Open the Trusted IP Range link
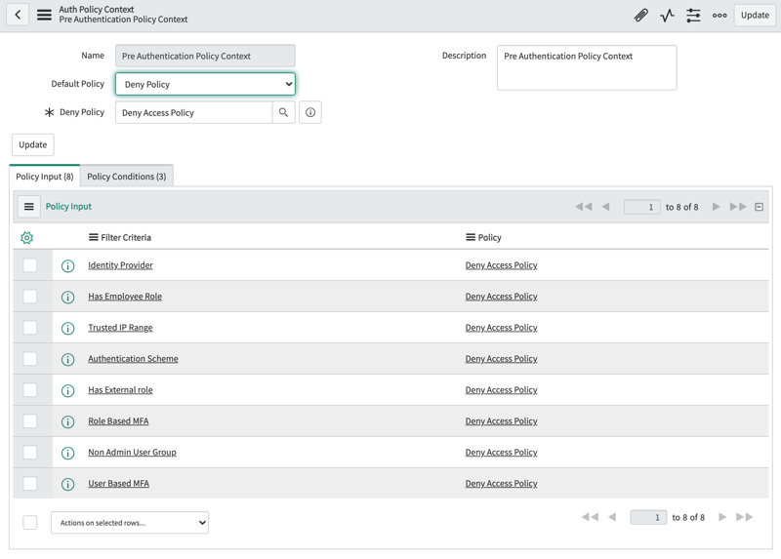Screen dimensions: 781x559 (120, 328)
